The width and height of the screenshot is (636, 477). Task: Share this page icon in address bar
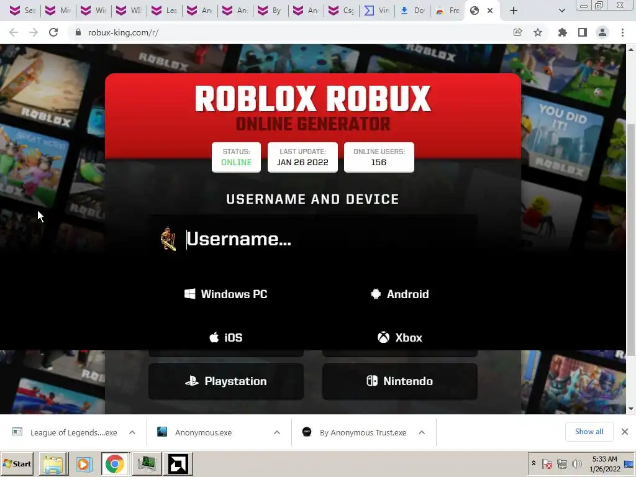click(517, 32)
